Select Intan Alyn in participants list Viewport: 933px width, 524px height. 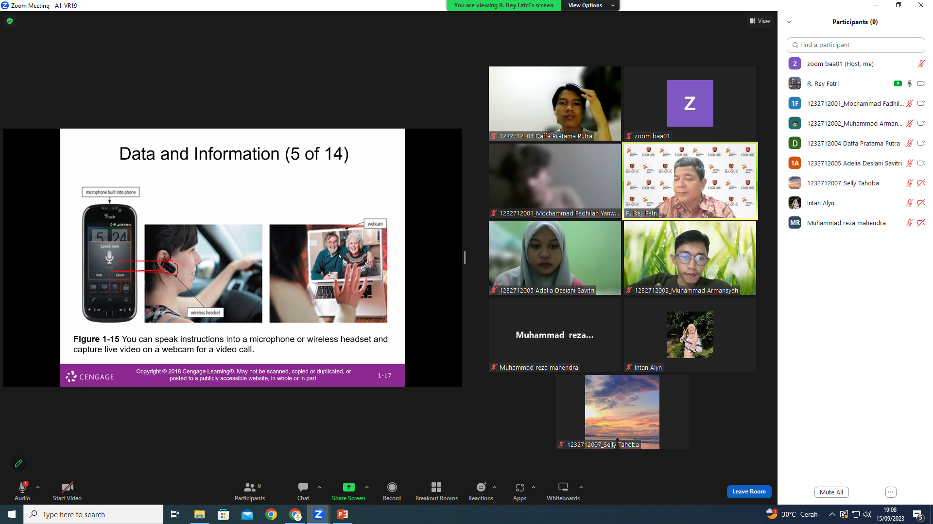(856, 203)
